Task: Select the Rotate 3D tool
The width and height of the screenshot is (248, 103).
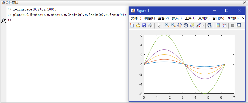Action: (186, 25)
